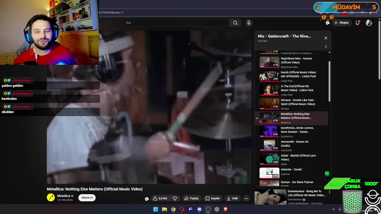Open the Windows Start menu

pyautogui.click(x=156, y=209)
